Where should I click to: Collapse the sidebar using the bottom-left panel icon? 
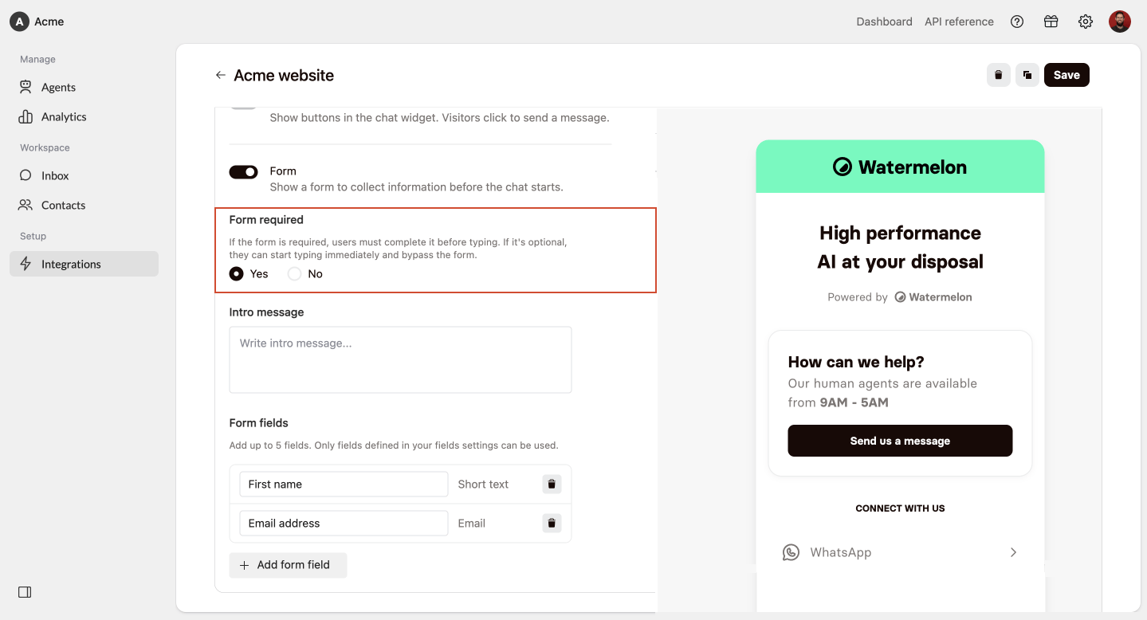25,592
